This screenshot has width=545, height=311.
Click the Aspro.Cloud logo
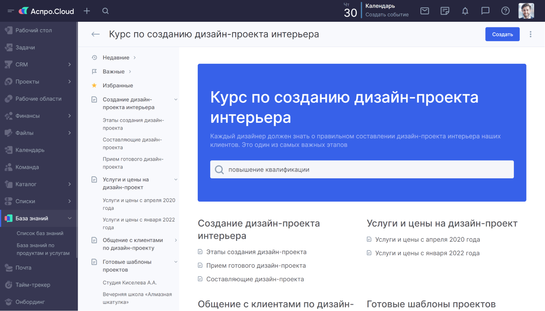[46, 11]
